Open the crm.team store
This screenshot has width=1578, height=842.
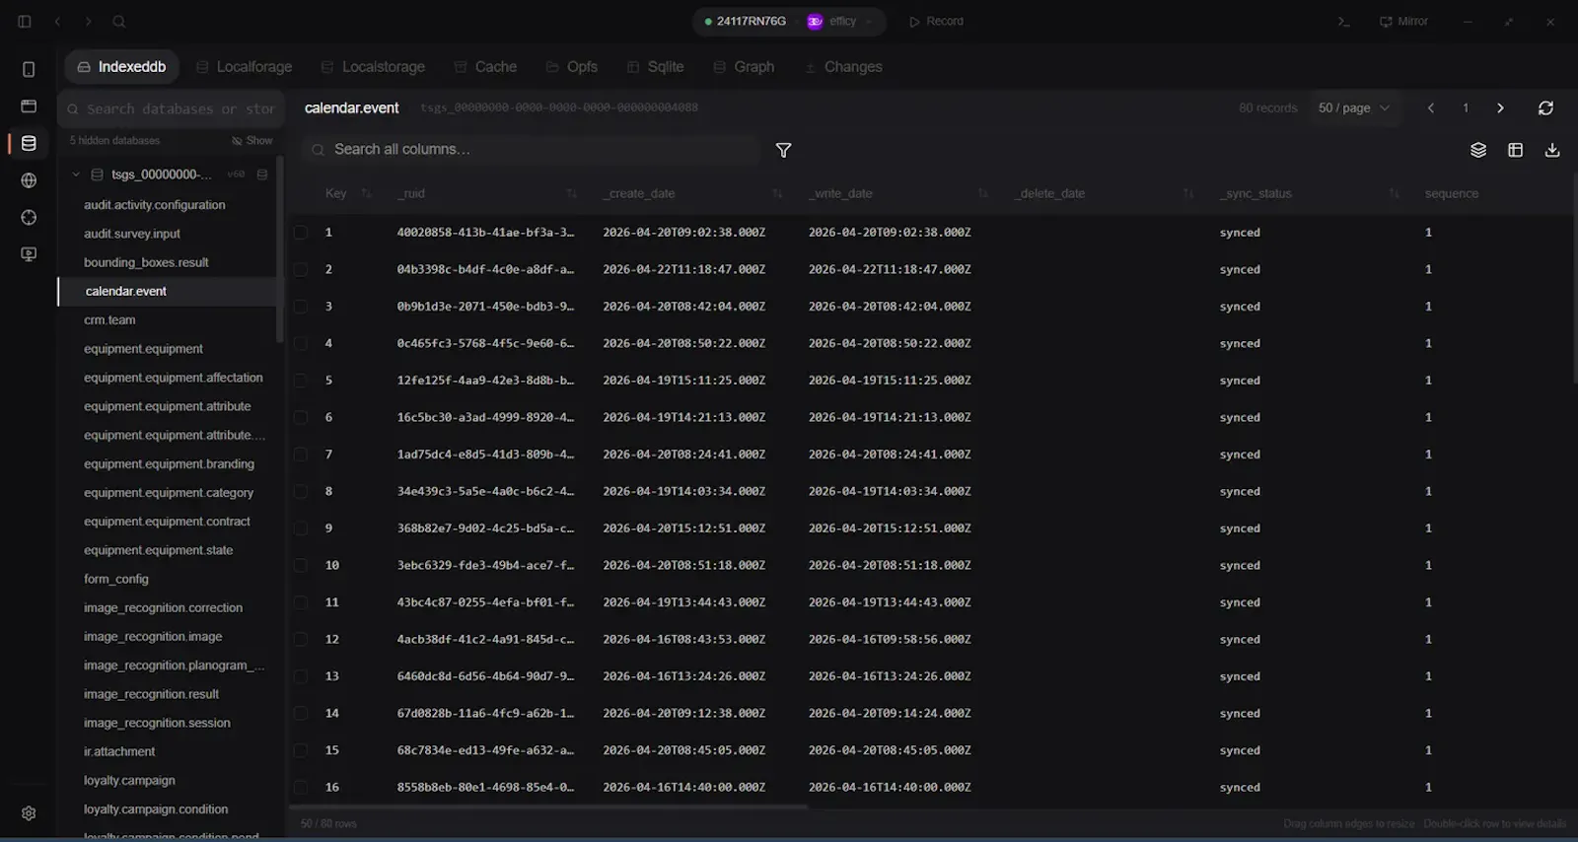[168, 320]
